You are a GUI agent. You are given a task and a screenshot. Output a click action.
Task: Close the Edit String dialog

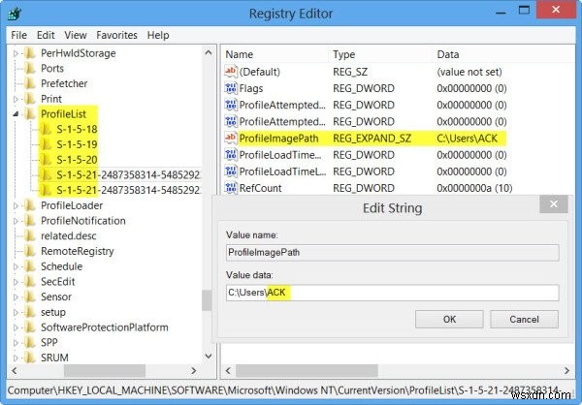point(554,204)
